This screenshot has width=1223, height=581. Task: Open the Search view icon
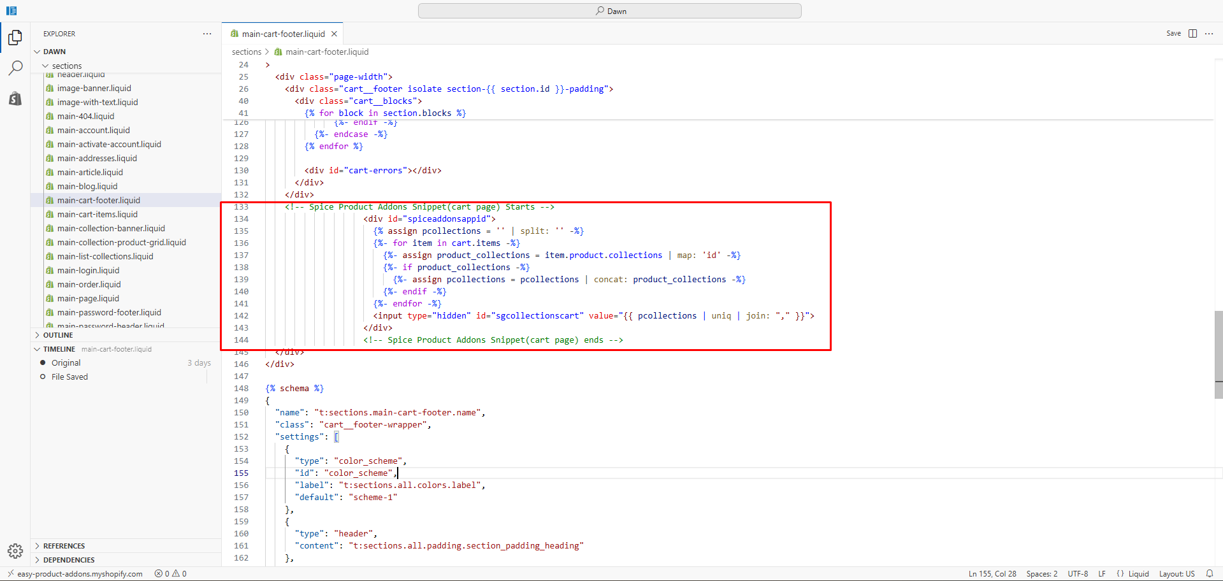click(x=15, y=68)
